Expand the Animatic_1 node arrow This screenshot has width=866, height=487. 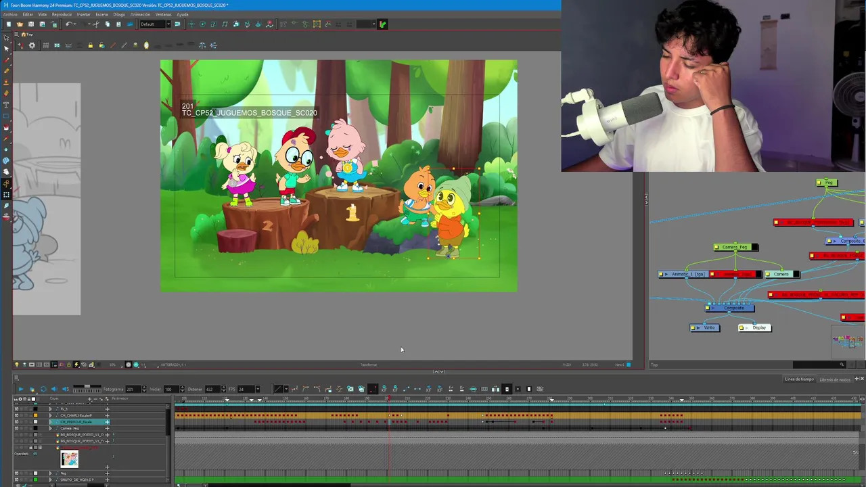[x=666, y=275]
